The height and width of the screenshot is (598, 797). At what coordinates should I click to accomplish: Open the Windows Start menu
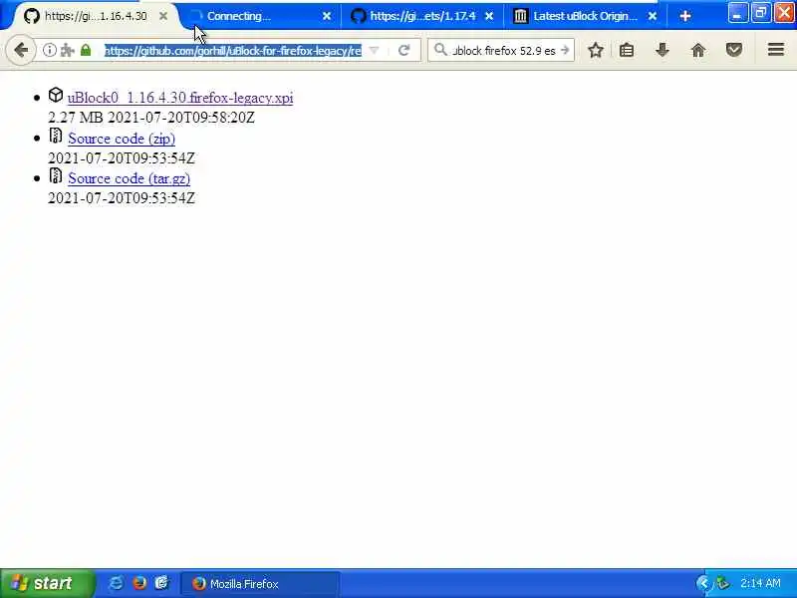(47, 583)
